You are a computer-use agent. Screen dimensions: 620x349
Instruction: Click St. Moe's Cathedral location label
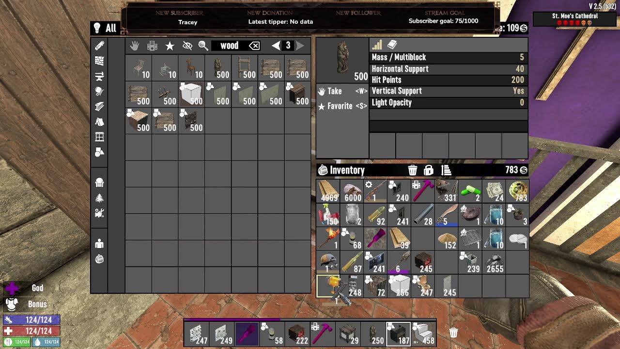(x=575, y=16)
